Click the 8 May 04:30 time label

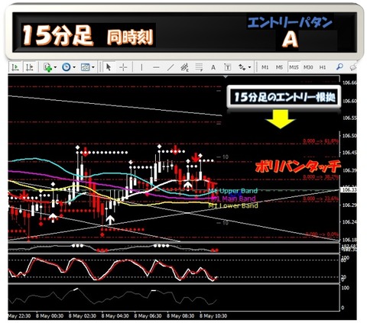pyautogui.click(x=115, y=316)
